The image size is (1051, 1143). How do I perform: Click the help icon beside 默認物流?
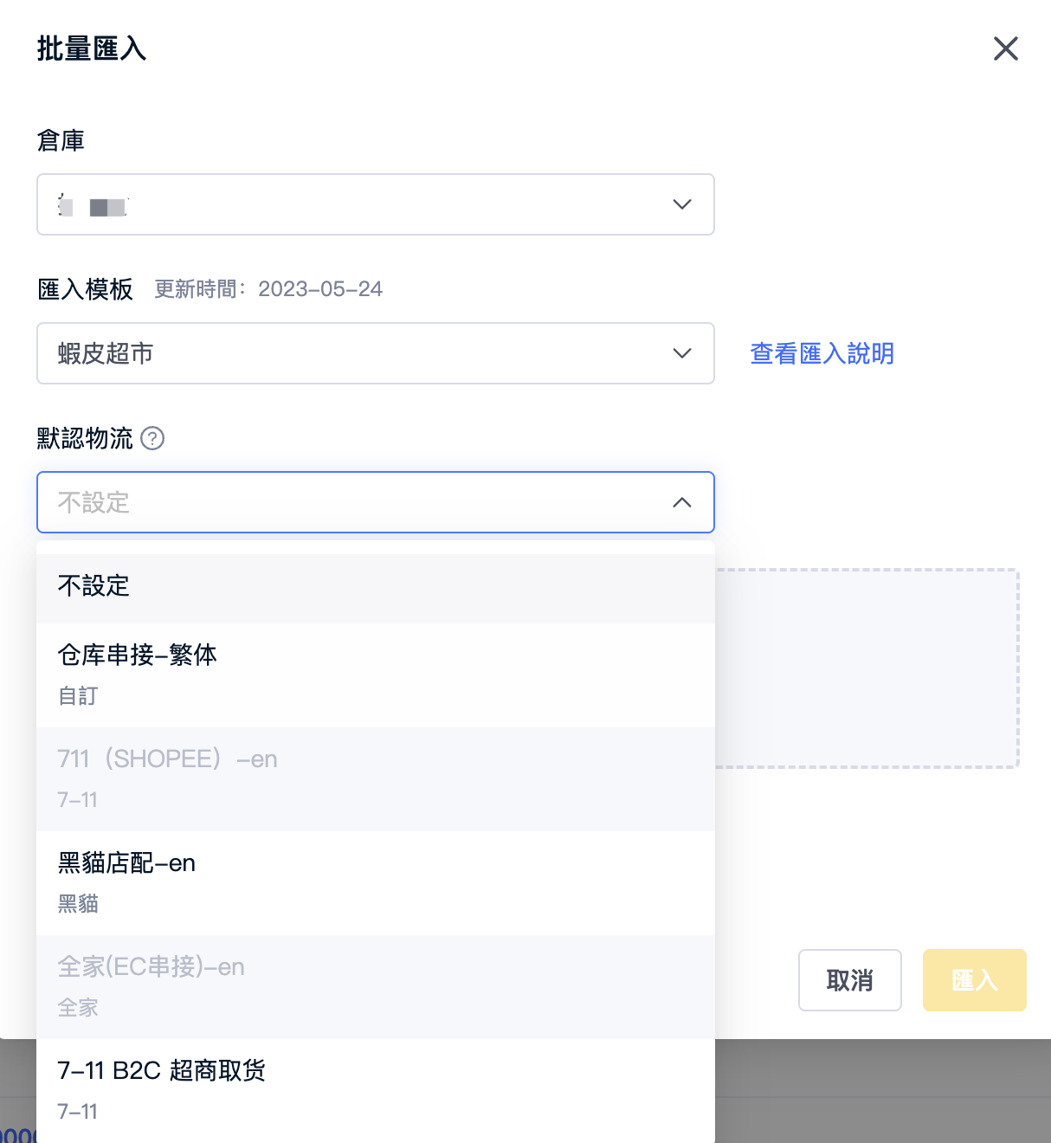coord(152,438)
